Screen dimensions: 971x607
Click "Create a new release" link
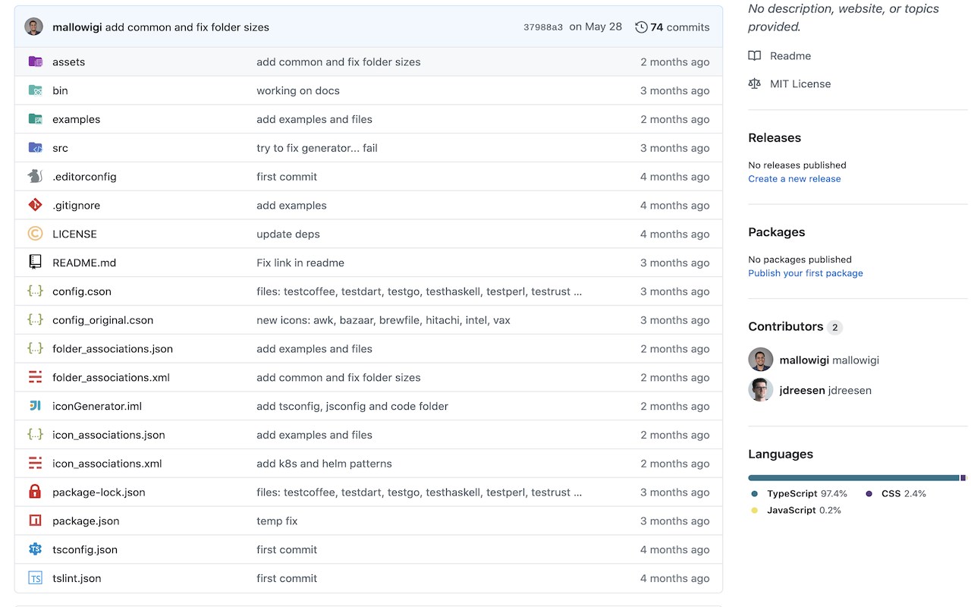(x=794, y=179)
